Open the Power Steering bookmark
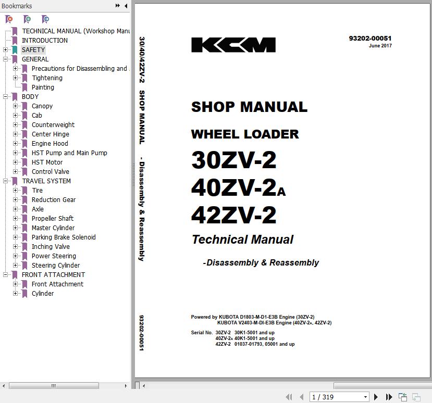This screenshot has height=403, width=432. [x=54, y=256]
